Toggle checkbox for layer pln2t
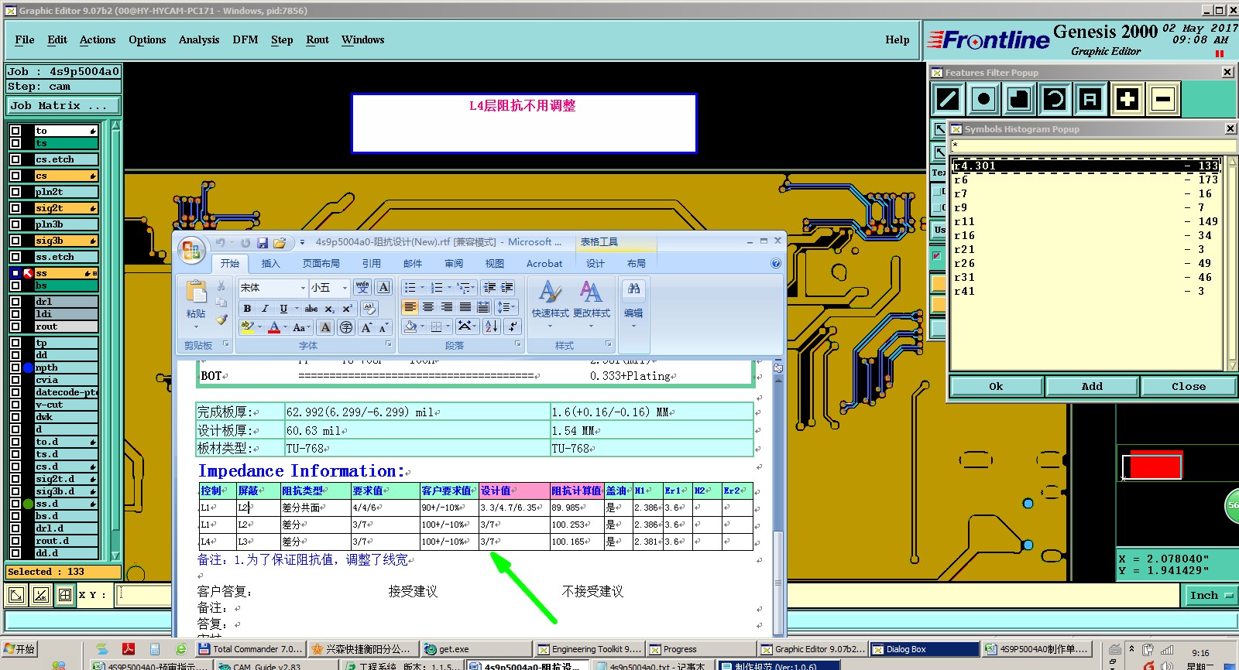Viewport: 1239px width, 670px height. point(15,192)
